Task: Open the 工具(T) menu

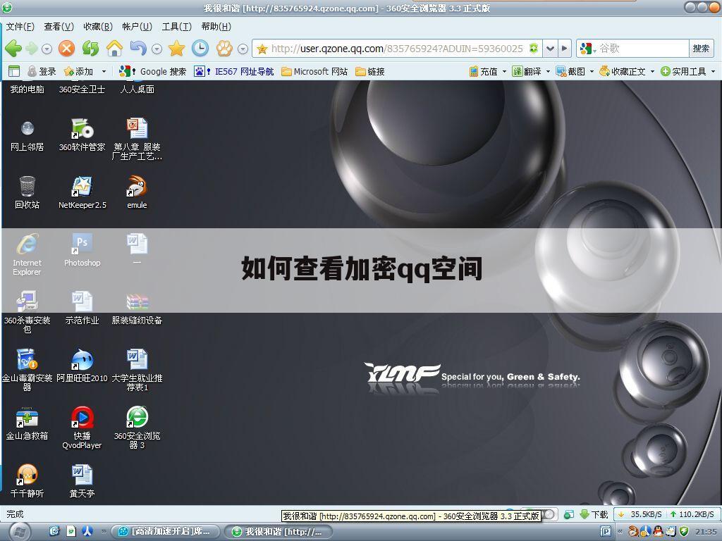Action: click(177, 27)
